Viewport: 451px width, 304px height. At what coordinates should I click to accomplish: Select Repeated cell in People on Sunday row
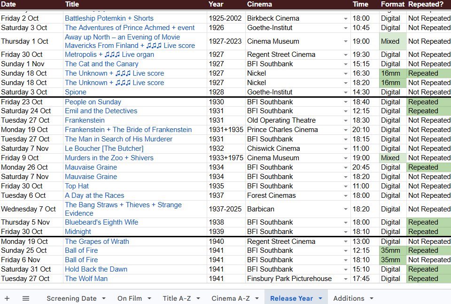pos(428,102)
